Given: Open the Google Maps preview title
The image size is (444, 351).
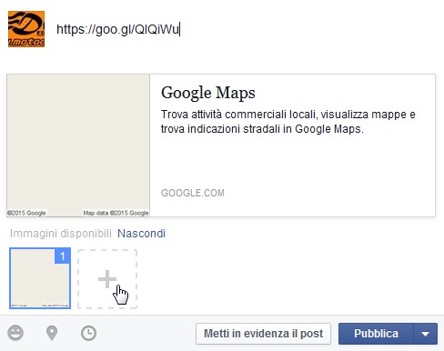Looking at the screenshot, I should (x=208, y=93).
